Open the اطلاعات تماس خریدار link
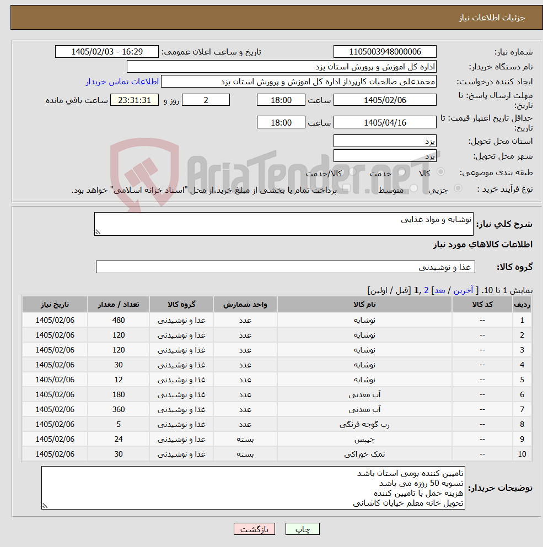 point(122,82)
